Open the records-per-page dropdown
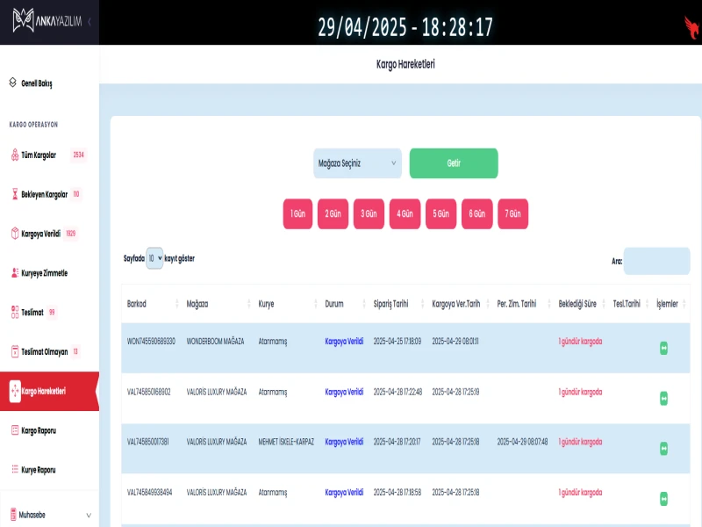The width and height of the screenshot is (702, 527). pyautogui.click(x=154, y=258)
